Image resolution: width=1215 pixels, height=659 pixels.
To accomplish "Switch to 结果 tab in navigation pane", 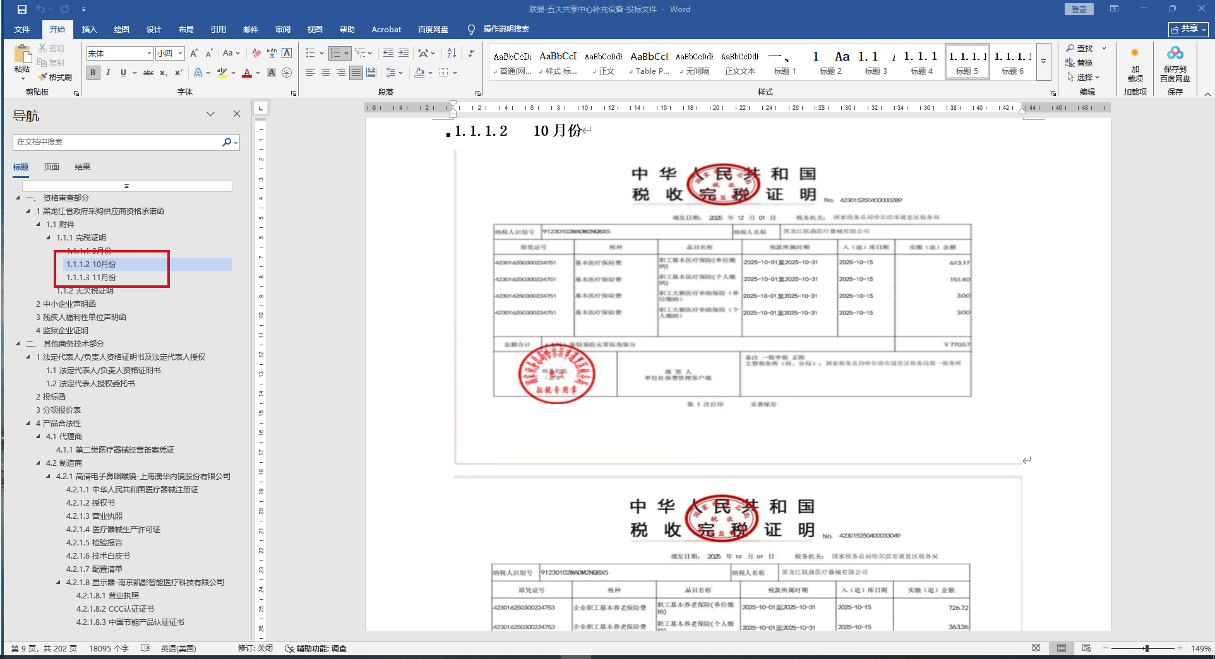I will coord(83,167).
